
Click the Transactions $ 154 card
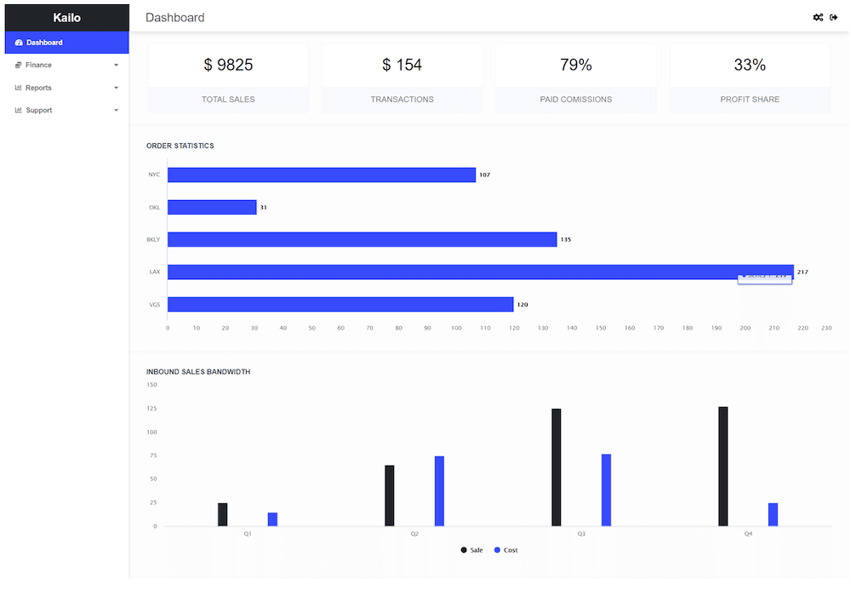(403, 78)
